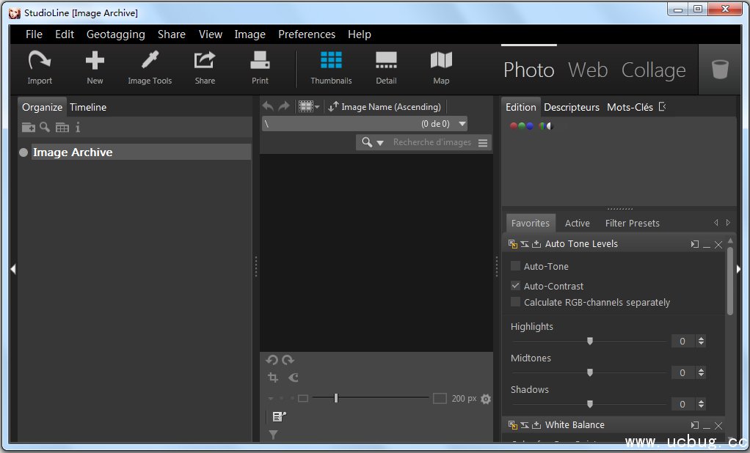
Task: Click the Print toolbar icon
Action: pos(260,67)
